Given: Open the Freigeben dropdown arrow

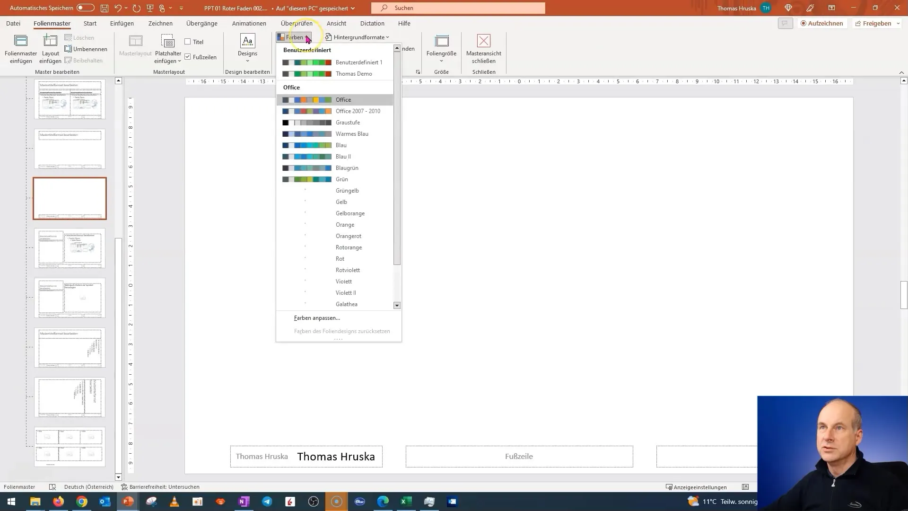Looking at the screenshot, I should tap(898, 23).
